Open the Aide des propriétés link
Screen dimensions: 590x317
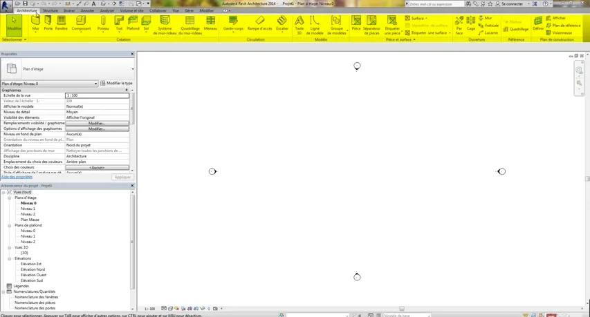(17, 177)
